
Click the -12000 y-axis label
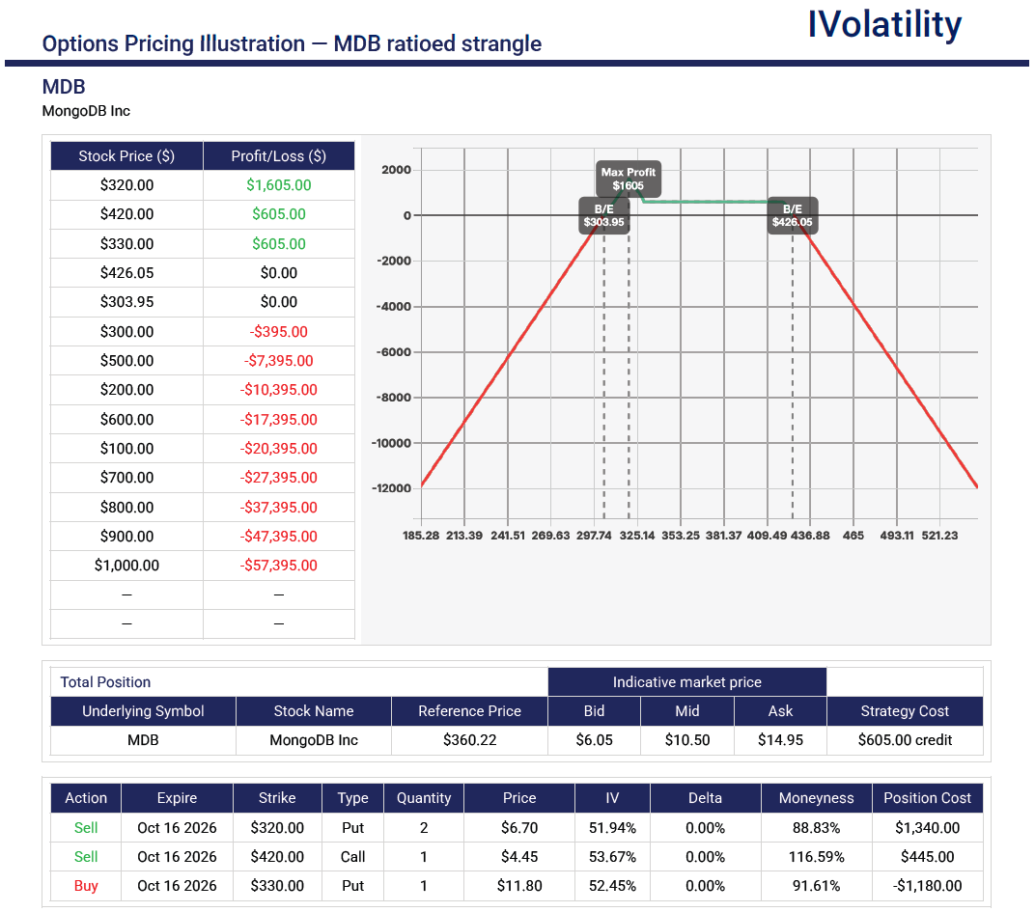click(x=391, y=488)
